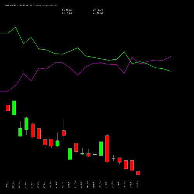Click the green indicator line's peak near 20 Jan
The width and height of the screenshot is (194, 194).
16,27
